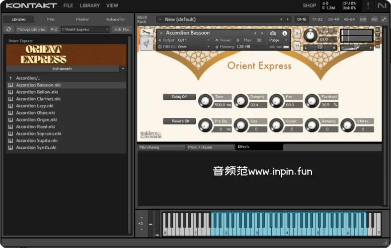Image resolution: width=391 pixels, height=248 pixels.
Task: Toggle the Reverb Off switch
Action: [x=179, y=121]
